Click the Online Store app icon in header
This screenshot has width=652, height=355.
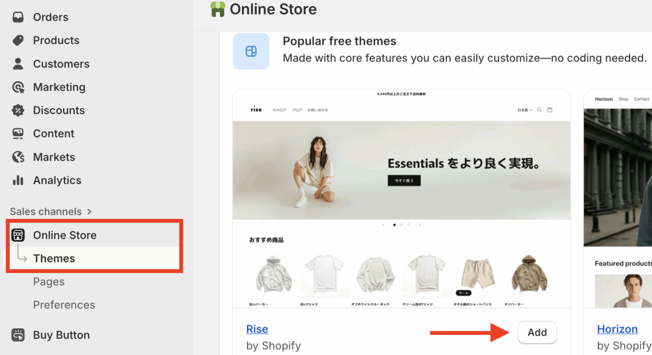[218, 9]
